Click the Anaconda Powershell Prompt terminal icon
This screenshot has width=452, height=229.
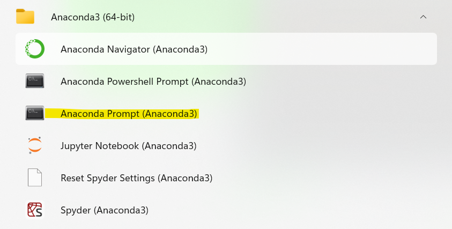pyautogui.click(x=35, y=81)
